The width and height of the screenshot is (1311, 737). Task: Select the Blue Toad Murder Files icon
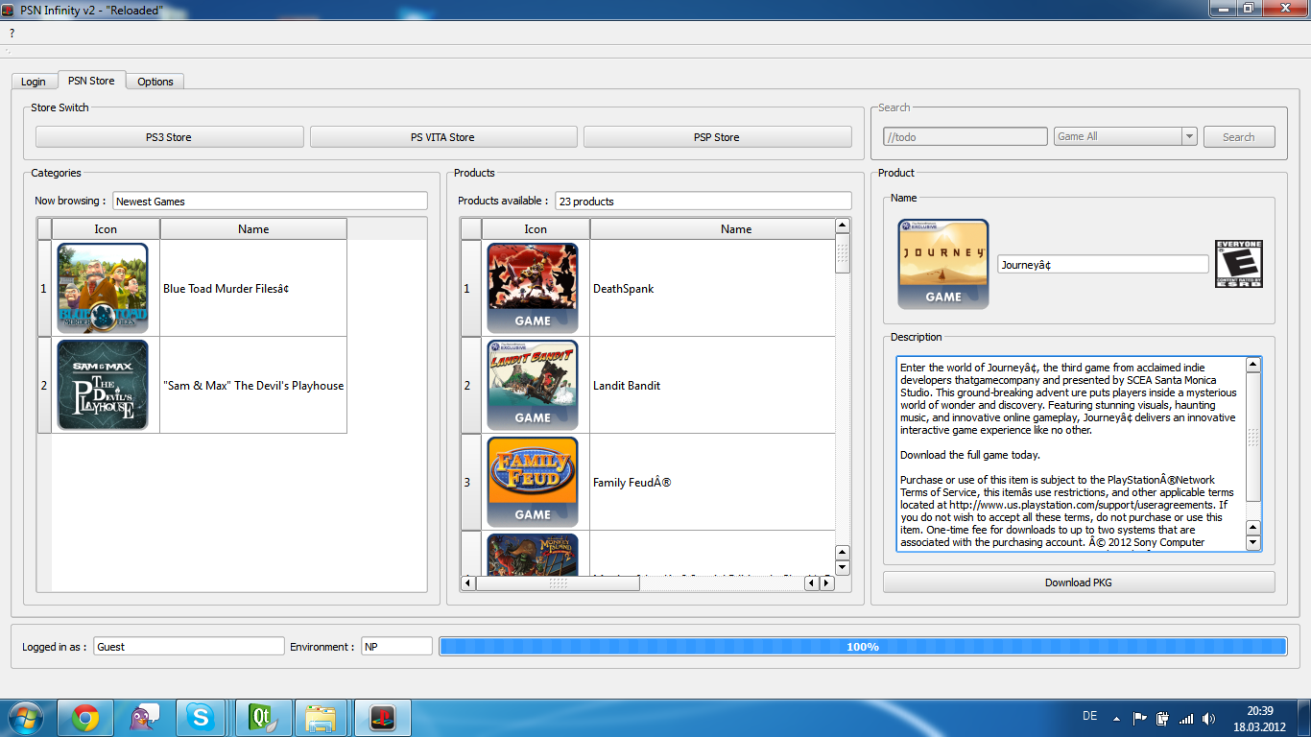(x=103, y=288)
